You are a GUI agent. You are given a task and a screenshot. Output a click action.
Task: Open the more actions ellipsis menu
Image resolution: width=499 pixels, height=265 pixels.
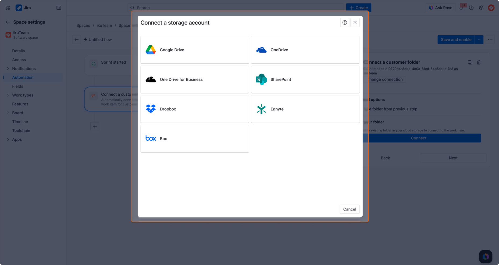coord(490,39)
